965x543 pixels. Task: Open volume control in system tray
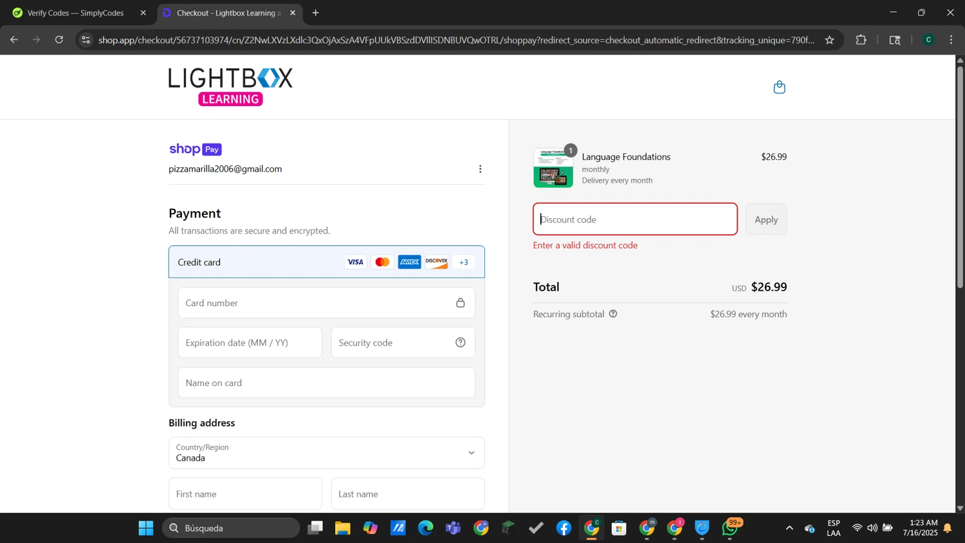point(872,528)
